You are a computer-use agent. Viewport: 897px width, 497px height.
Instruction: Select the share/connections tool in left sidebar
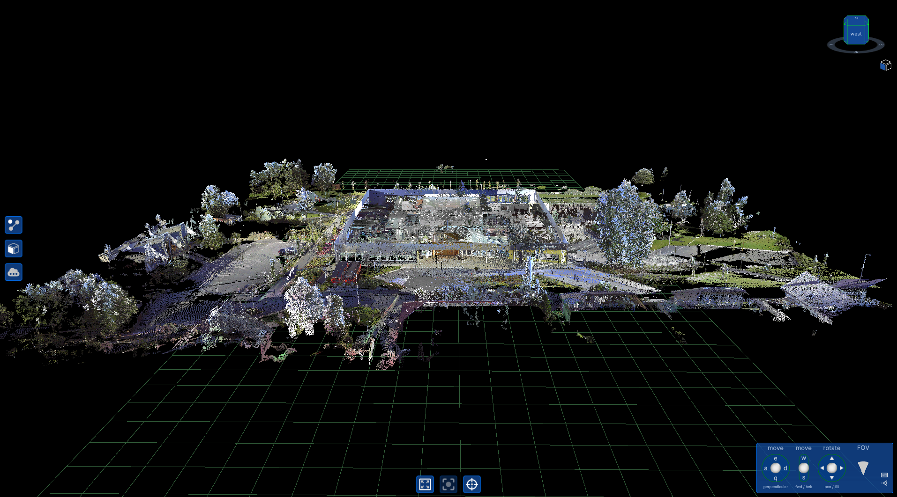click(13, 225)
